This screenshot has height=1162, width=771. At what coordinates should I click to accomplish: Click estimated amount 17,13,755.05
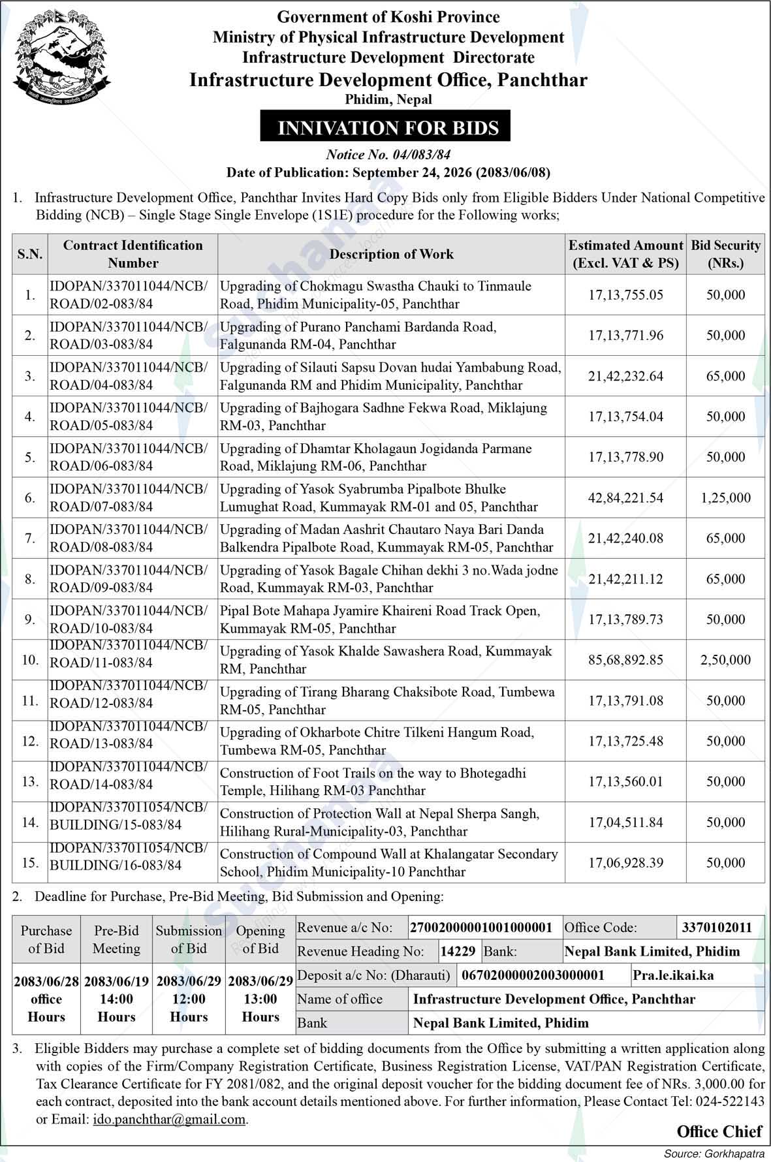click(x=625, y=295)
